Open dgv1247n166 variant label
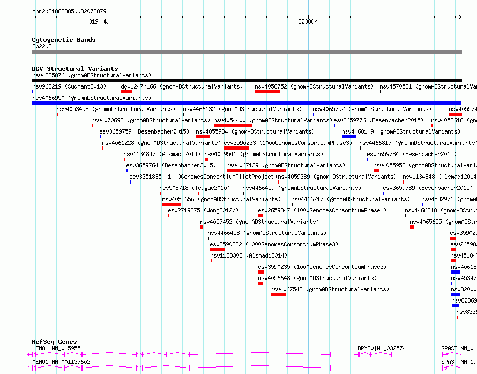 coord(182,86)
